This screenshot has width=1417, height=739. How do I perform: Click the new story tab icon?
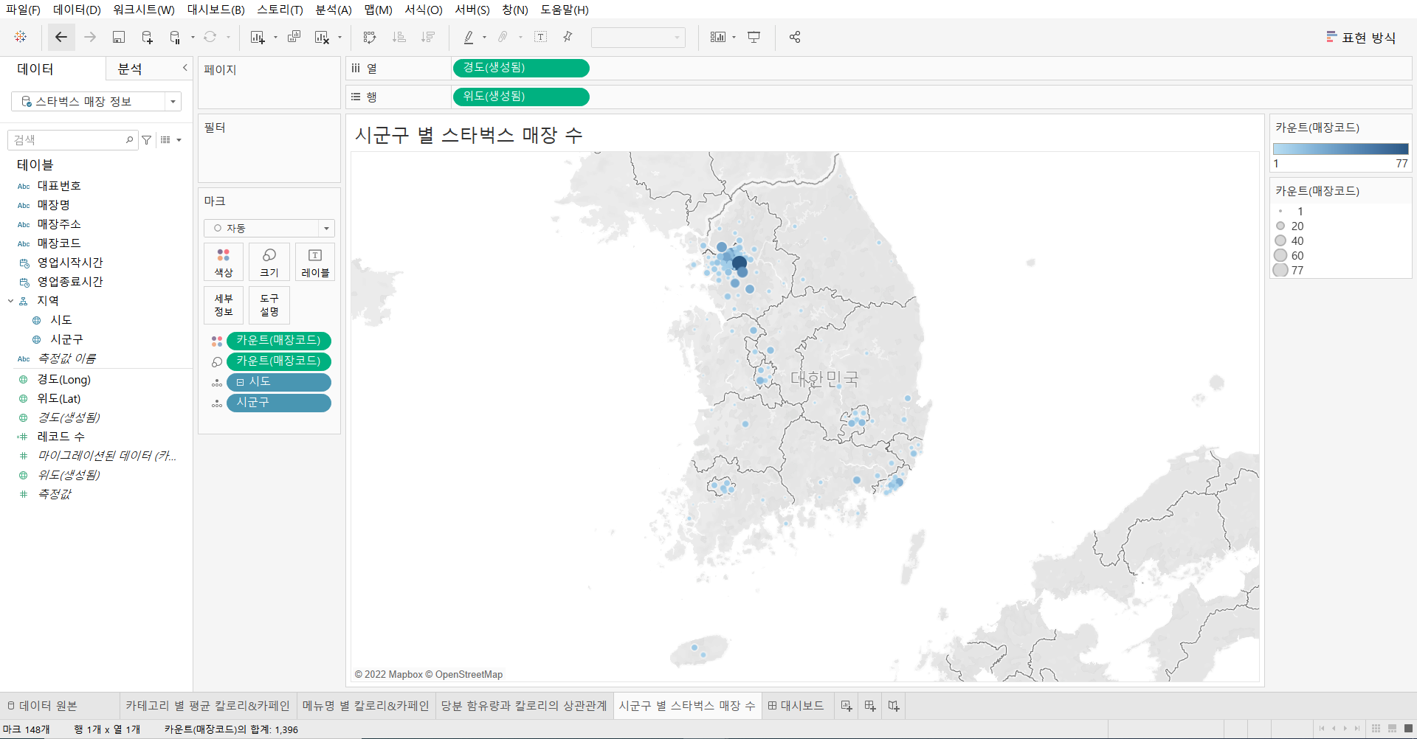click(x=894, y=706)
